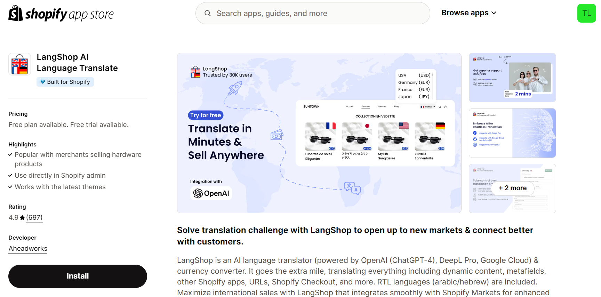Open the (697) reviews link

tap(34, 217)
